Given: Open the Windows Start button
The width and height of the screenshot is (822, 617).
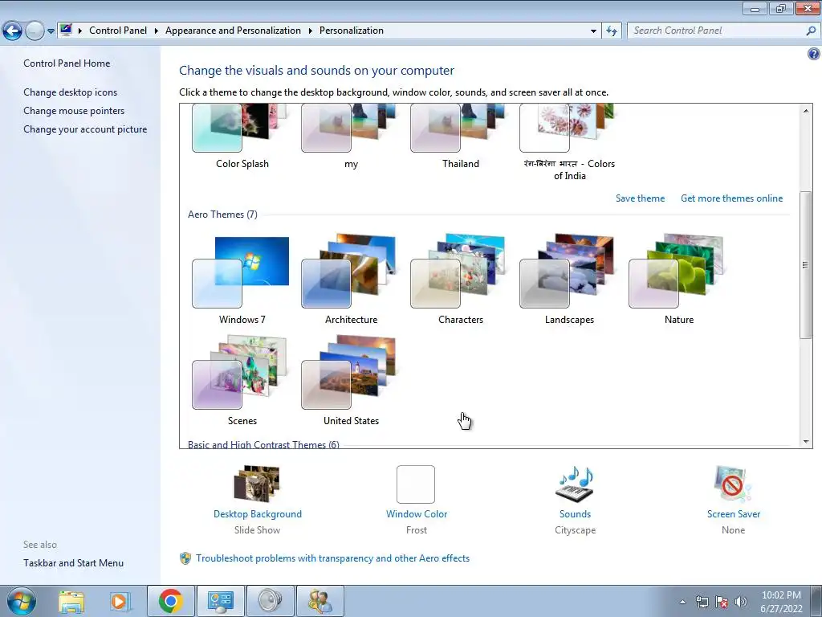Looking at the screenshot, I should click(x=21, y=601).
